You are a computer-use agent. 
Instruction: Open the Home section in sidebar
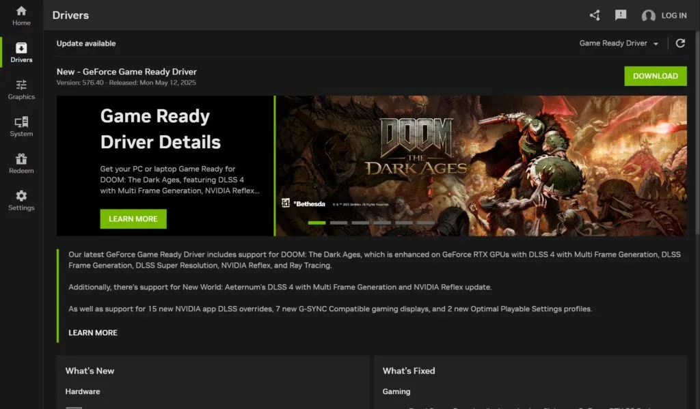(21, 16)
